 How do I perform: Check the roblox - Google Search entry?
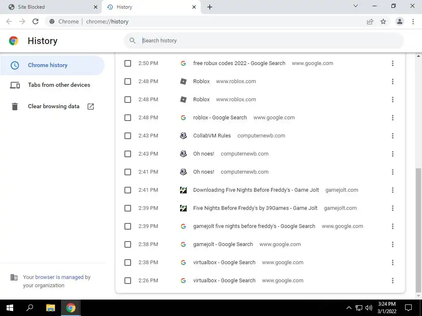(x=128, y=118)
